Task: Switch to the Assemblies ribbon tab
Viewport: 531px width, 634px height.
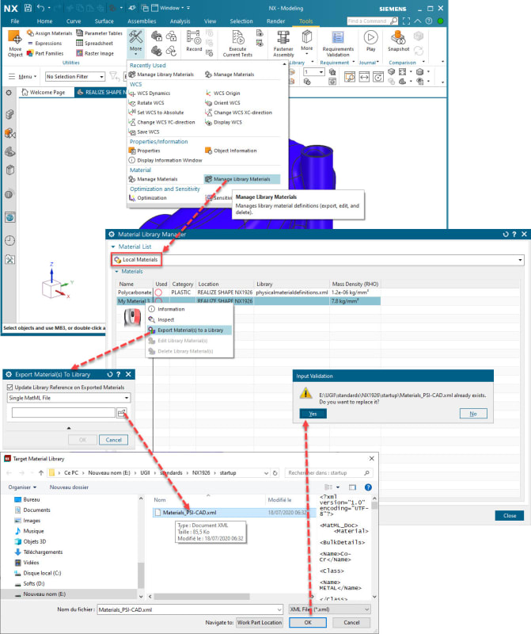Action: (x=142, y=21)
